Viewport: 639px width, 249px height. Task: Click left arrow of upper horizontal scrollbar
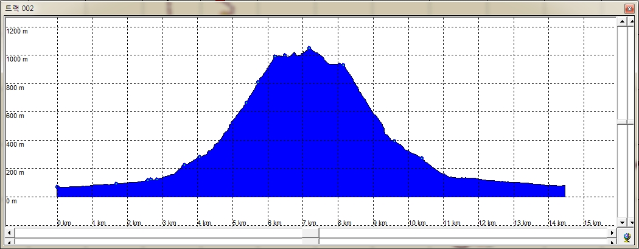pyautogui.click(x=9, y=233)
